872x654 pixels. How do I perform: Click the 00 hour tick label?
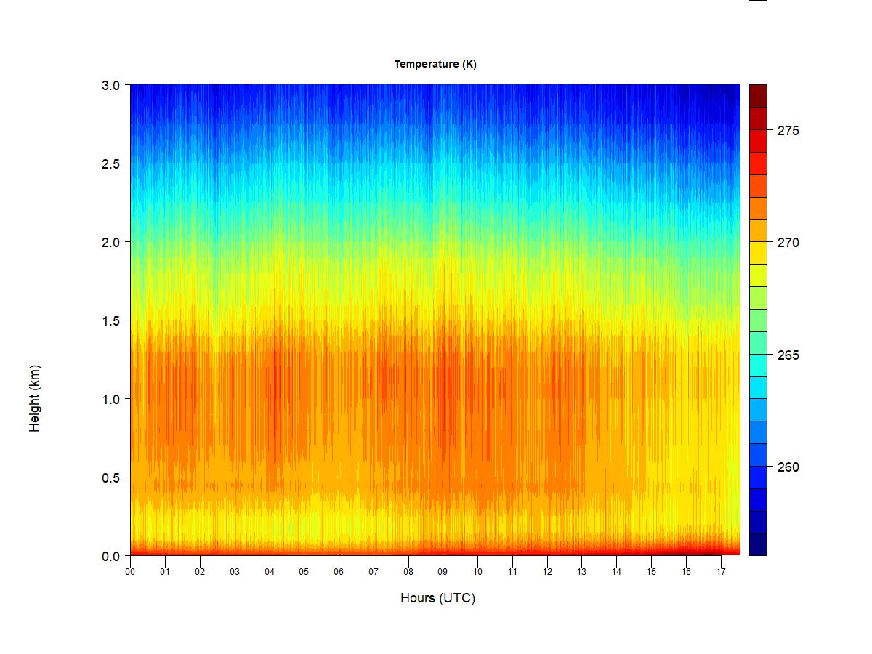click(130, 572)
